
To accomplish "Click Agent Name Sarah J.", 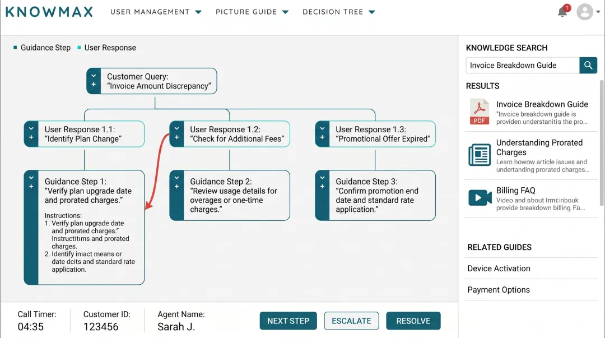I will [176, 327].
